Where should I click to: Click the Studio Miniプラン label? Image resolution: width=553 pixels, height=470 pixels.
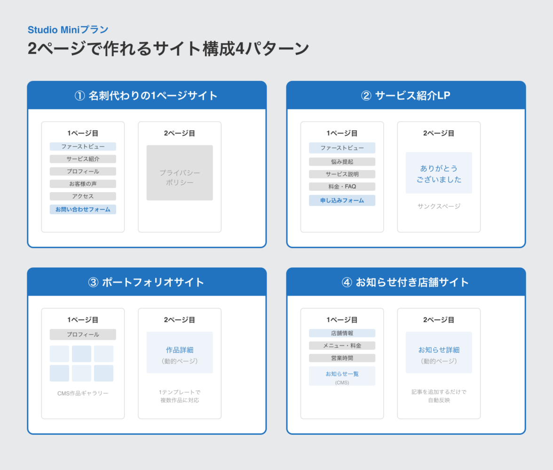68,29
